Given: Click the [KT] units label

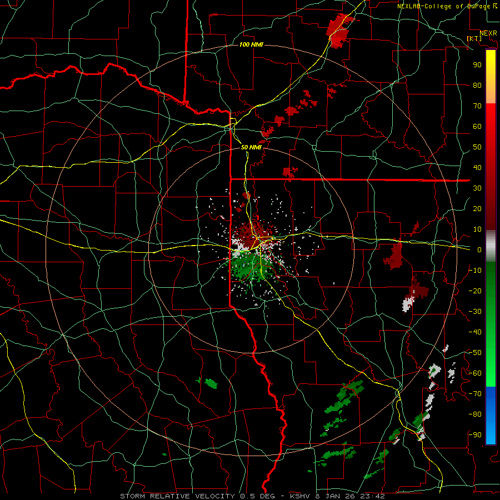Looking at the screenshot, I should [474, 38].
